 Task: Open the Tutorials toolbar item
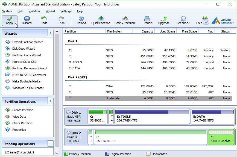pyautogui.click(x=147, y=20)
